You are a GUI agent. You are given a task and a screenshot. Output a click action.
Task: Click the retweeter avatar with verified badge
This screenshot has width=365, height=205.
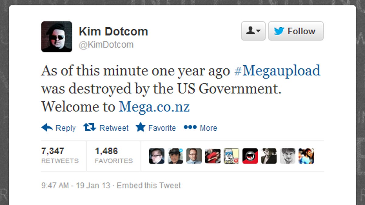176,156
